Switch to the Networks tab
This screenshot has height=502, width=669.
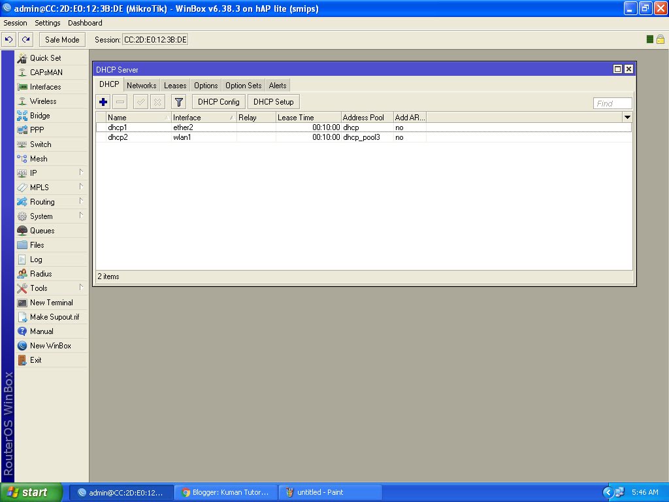coord(142,86)
